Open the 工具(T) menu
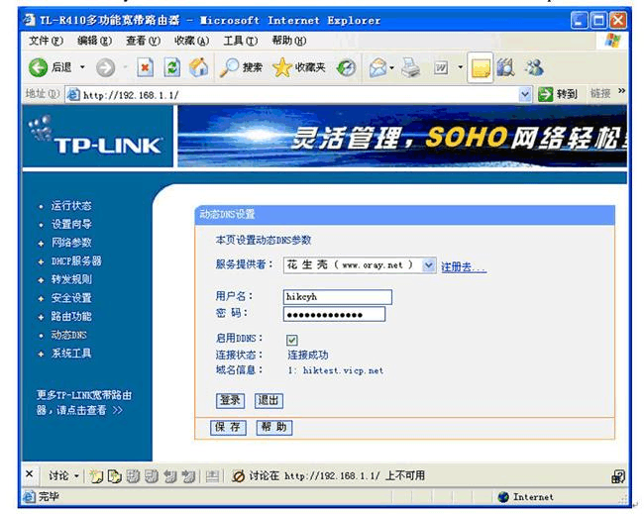The image size is (644, 514). [x=239, y=41]
